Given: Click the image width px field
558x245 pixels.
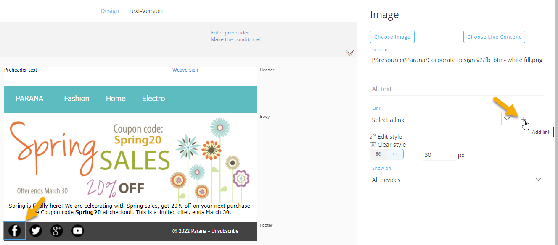Looking at the screenshot, I should [x=438, y=155].
